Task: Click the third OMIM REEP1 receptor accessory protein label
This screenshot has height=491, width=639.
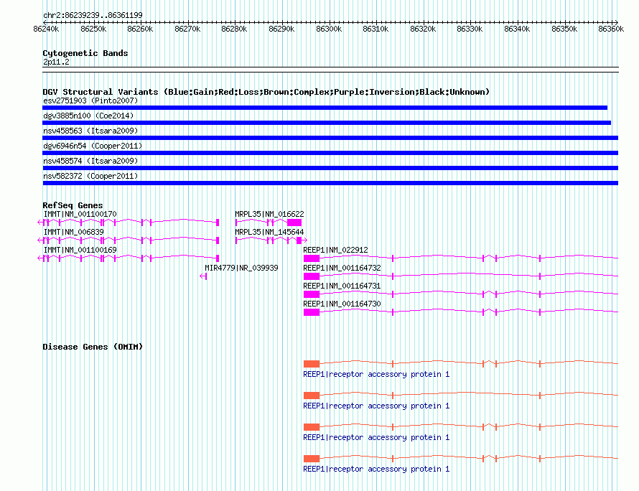Action: 376,437
